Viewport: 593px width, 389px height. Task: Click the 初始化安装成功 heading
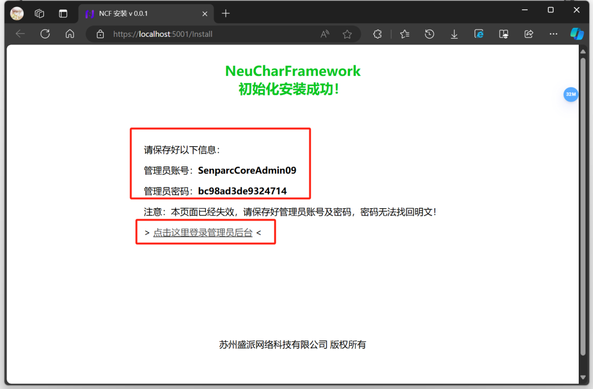click(x=289, y=90)
